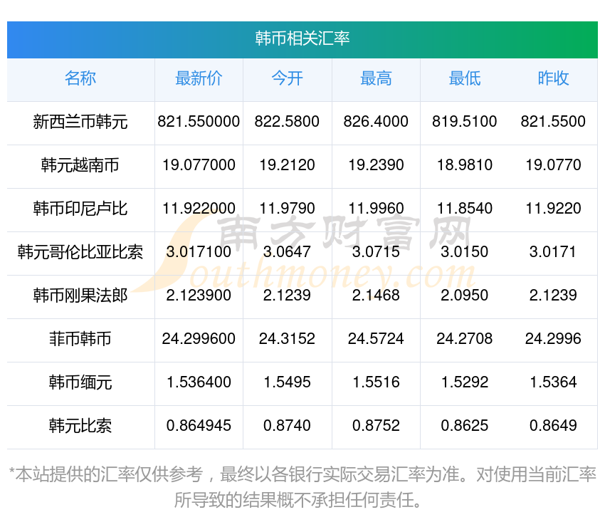Click opening value 19.2120
The height and width of the screenshot is (522, 605).
point(287,165)
